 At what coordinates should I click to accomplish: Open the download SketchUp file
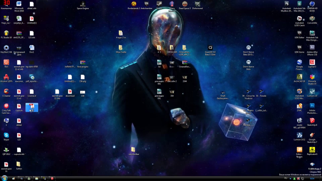point(70,93)
